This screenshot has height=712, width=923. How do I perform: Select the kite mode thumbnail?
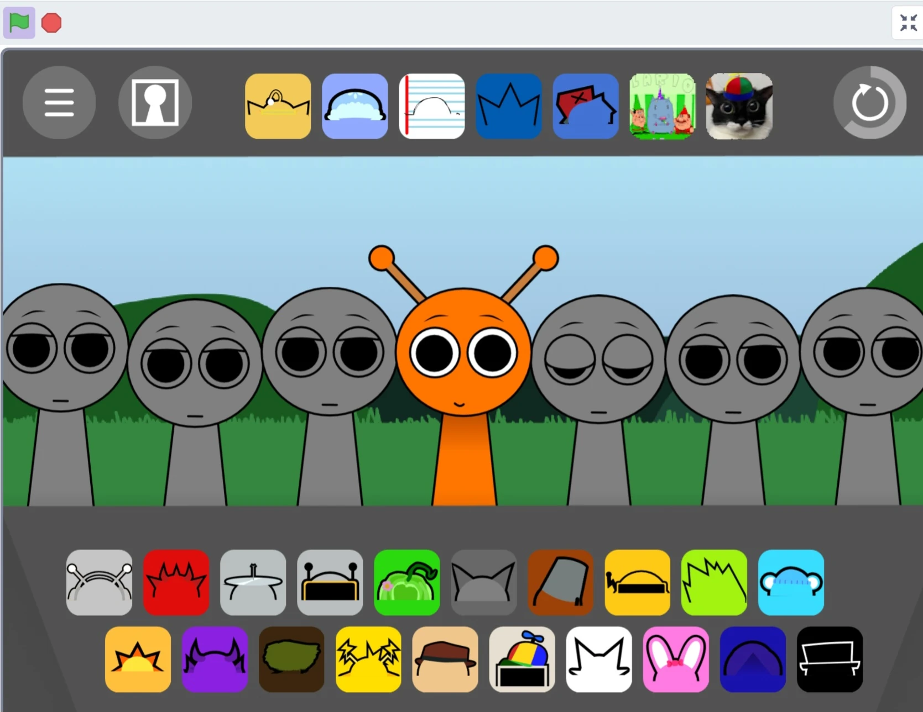585,106
